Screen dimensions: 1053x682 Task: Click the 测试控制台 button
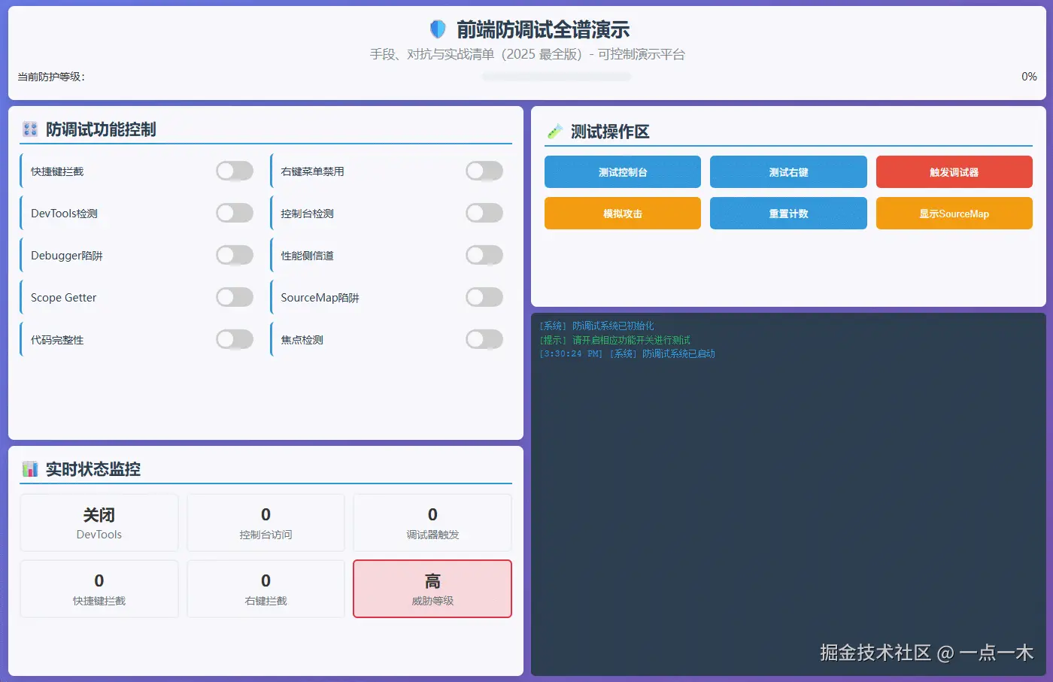(x=622, y=171)
